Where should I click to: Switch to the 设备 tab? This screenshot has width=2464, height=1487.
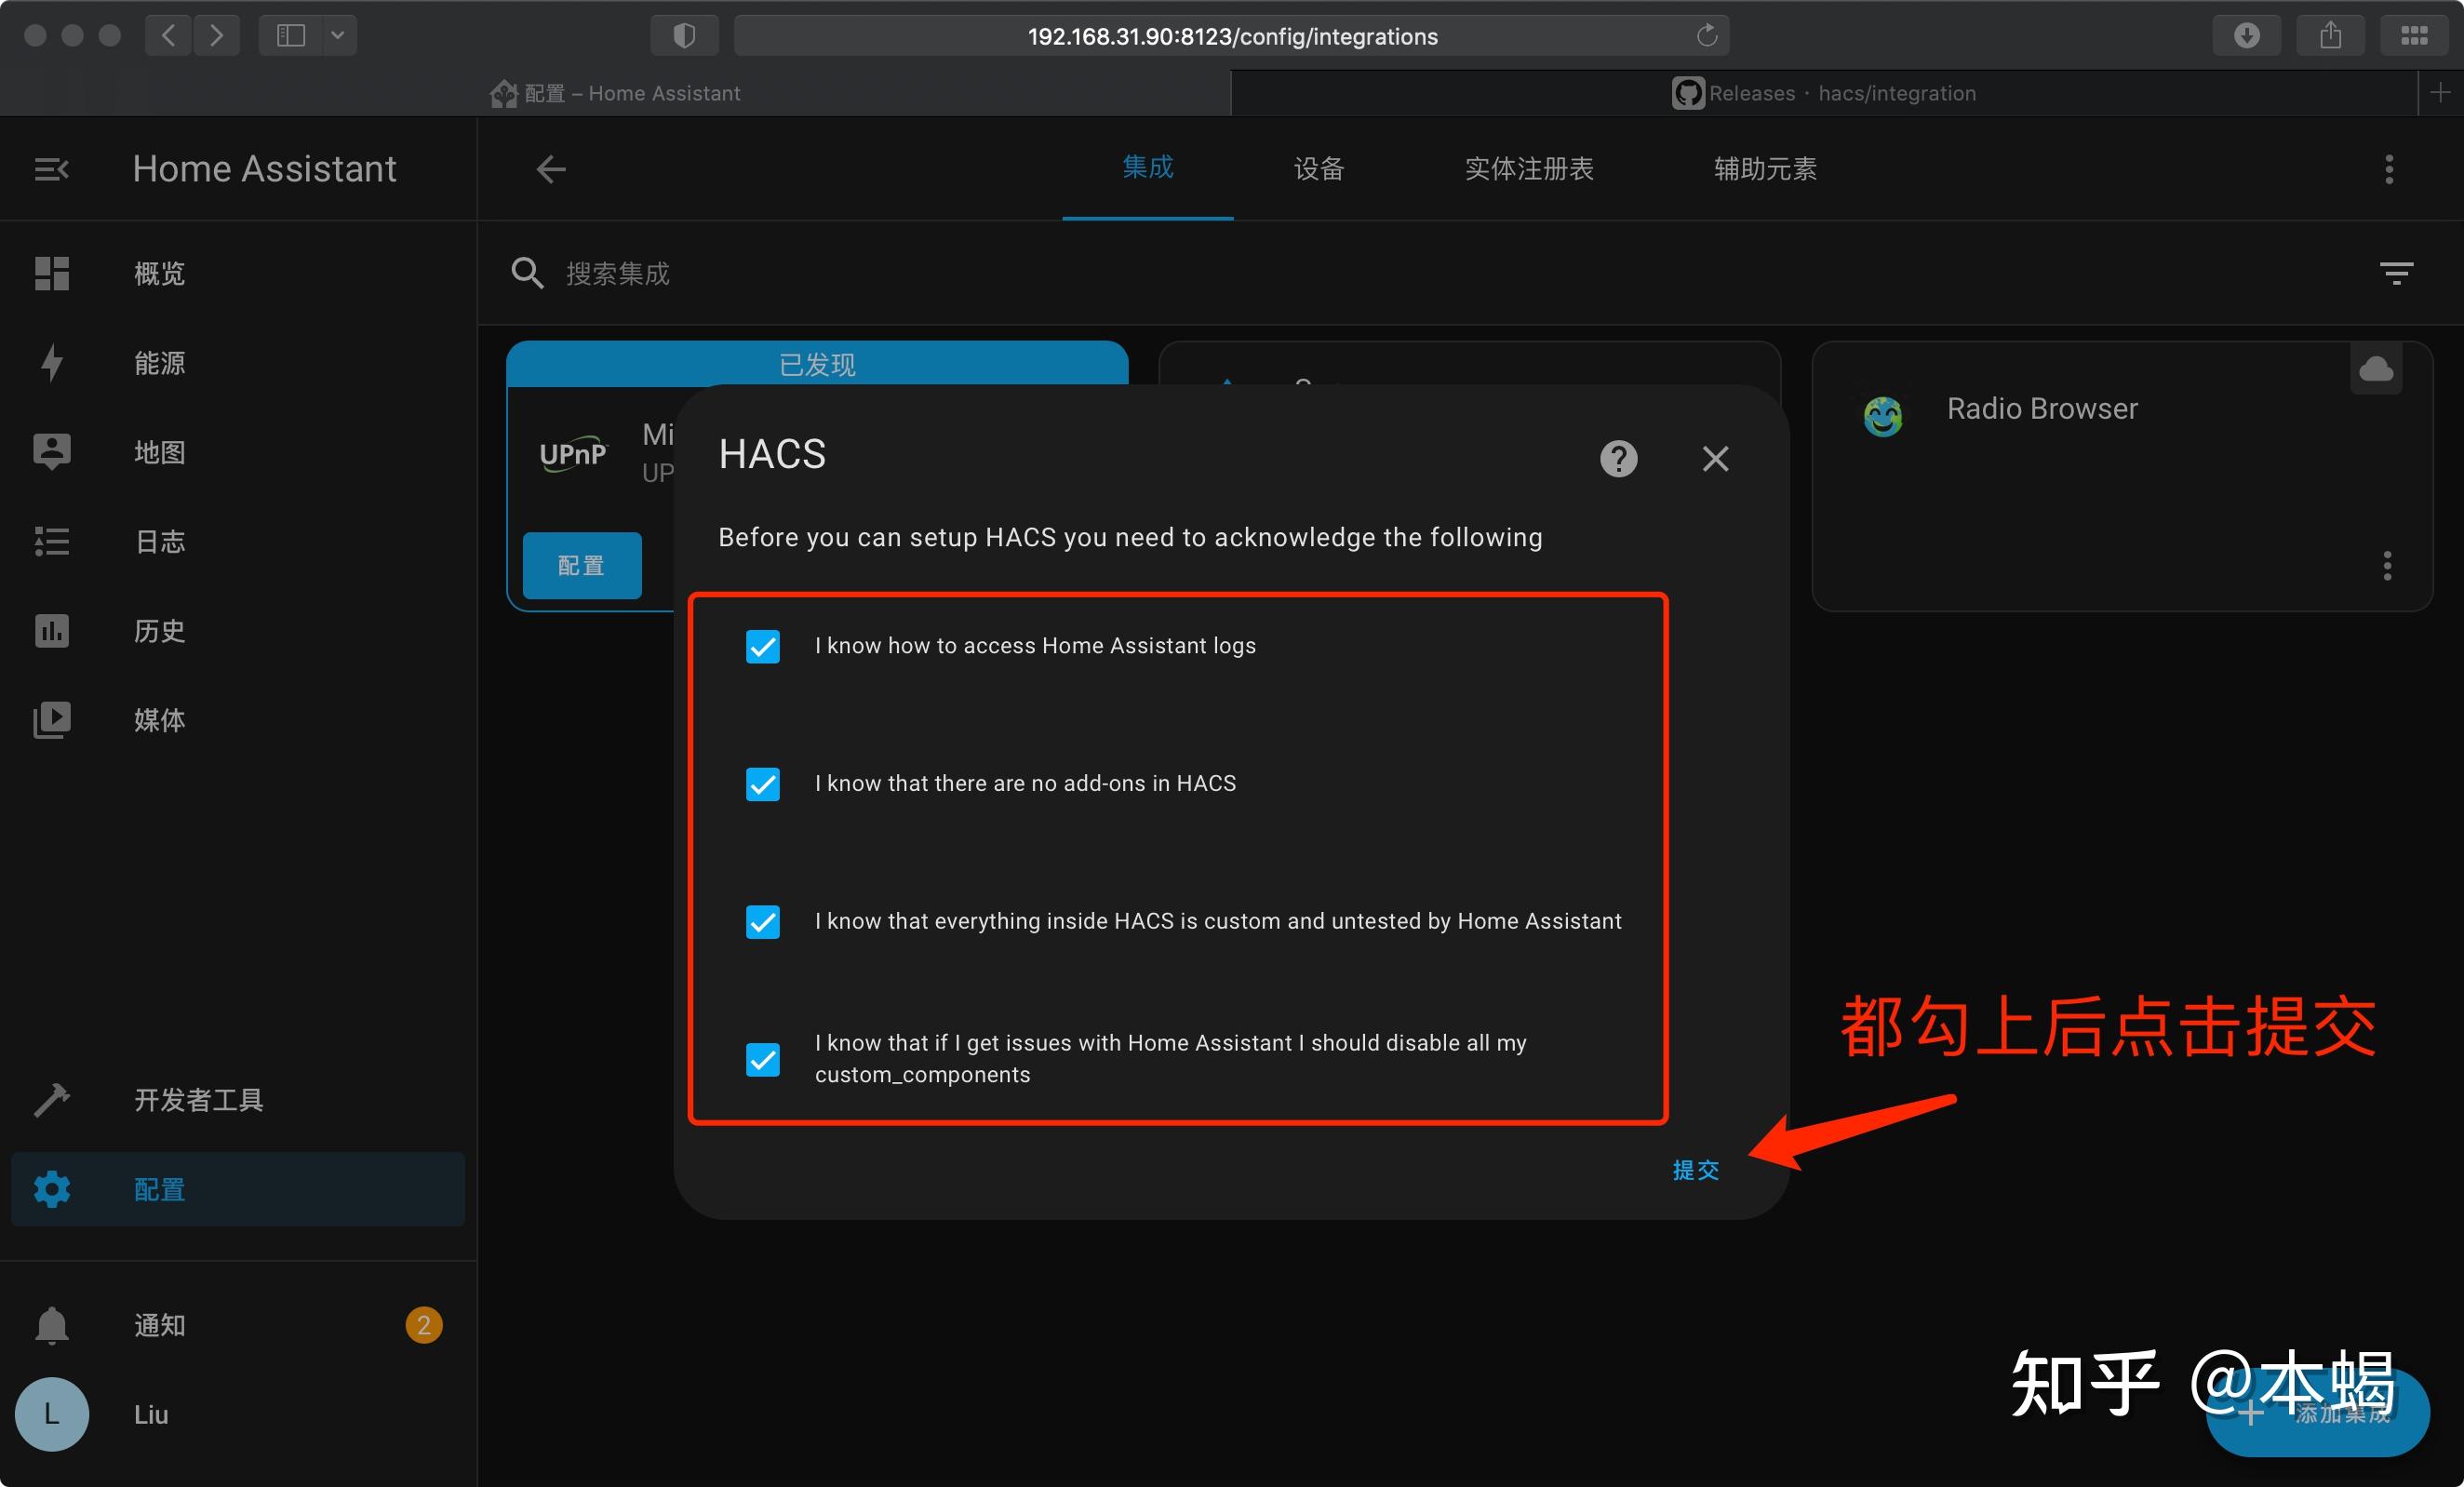tap(1317, 169)
